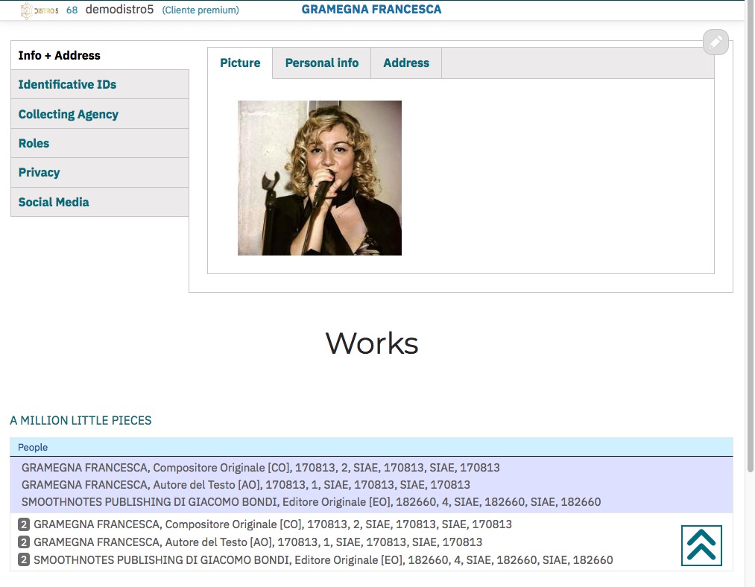Open the Roles section
Screen dimensions: 755x587
[x=100, y=143]
